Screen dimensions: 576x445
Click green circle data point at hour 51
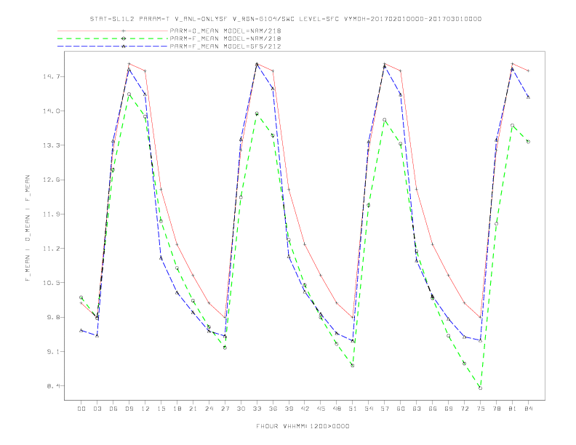click(x=352, y=366)
